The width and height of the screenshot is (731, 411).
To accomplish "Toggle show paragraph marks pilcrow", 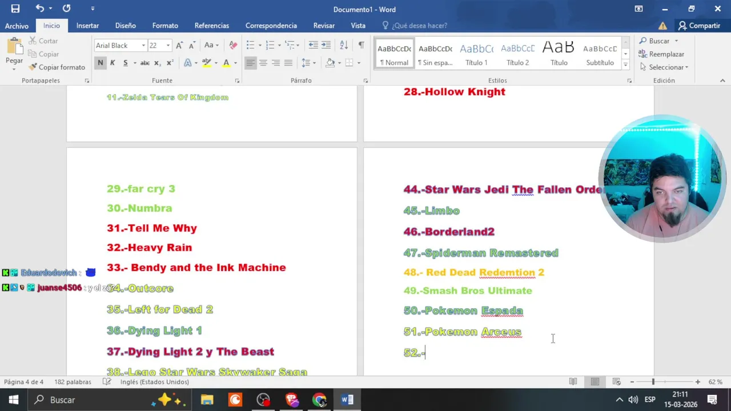I will click(x=361, y=45).
